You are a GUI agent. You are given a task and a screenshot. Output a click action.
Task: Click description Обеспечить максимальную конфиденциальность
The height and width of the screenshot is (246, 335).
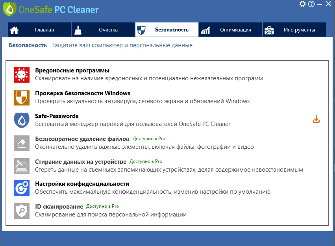click(x=154, y=192)
